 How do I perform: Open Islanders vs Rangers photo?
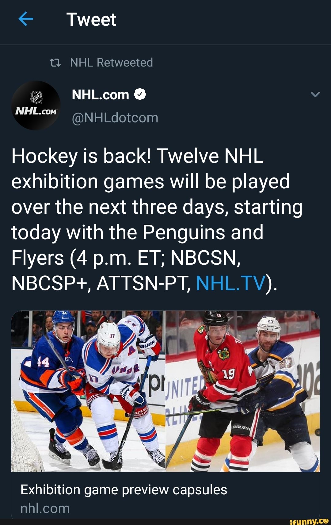coord(88,391)
